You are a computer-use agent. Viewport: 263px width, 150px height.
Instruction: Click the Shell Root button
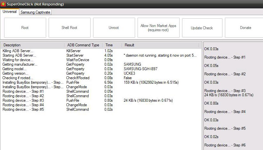click(69, 28)
